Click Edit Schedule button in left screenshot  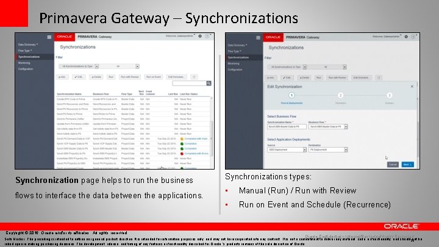point(176,77)
